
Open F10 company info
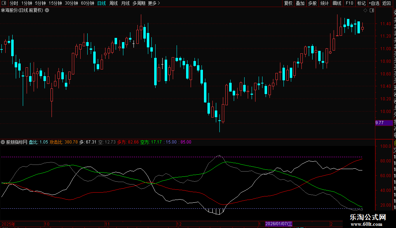pos(349,3)
